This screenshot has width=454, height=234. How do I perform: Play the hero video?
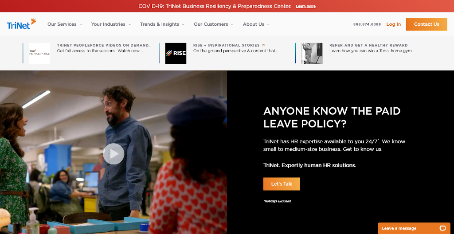tap(113, 154)
